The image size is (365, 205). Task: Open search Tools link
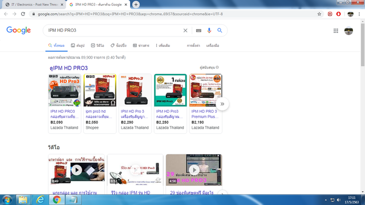pyautogui.click(x=213, y=46)
